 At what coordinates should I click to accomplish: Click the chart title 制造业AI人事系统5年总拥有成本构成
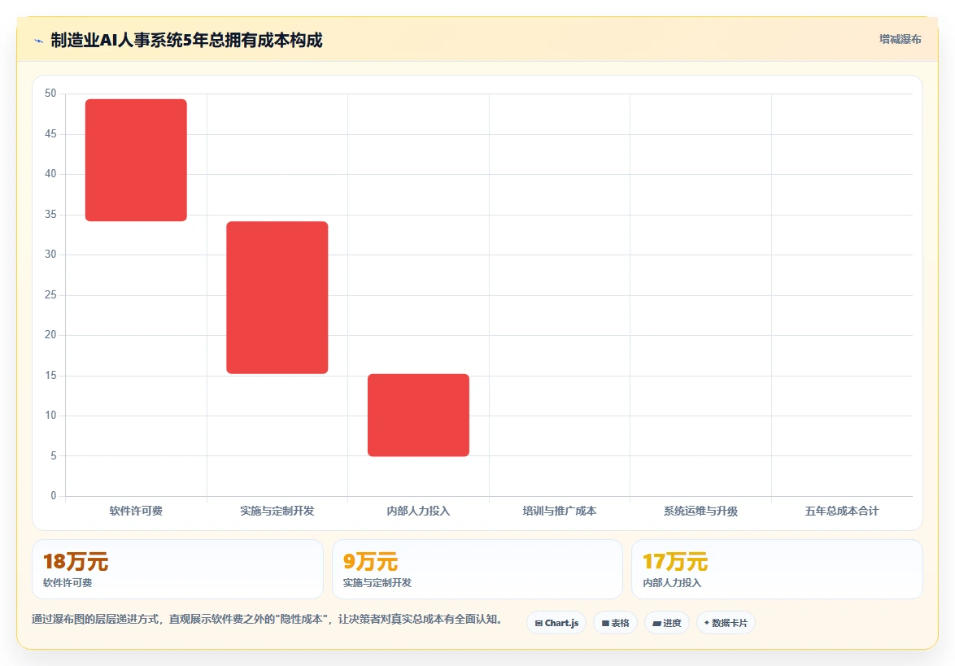pos(186,40)
